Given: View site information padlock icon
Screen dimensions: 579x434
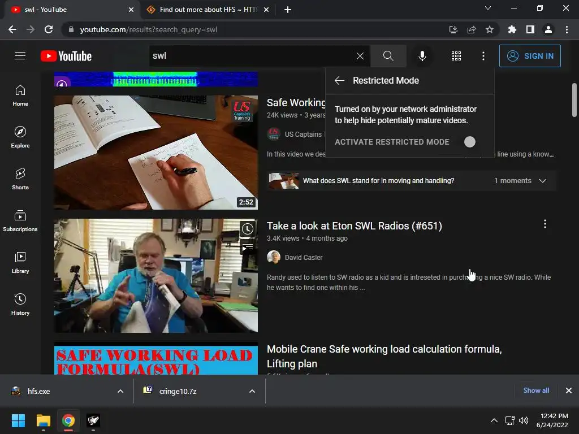Looking at the screenshot, I should point(71,29).
